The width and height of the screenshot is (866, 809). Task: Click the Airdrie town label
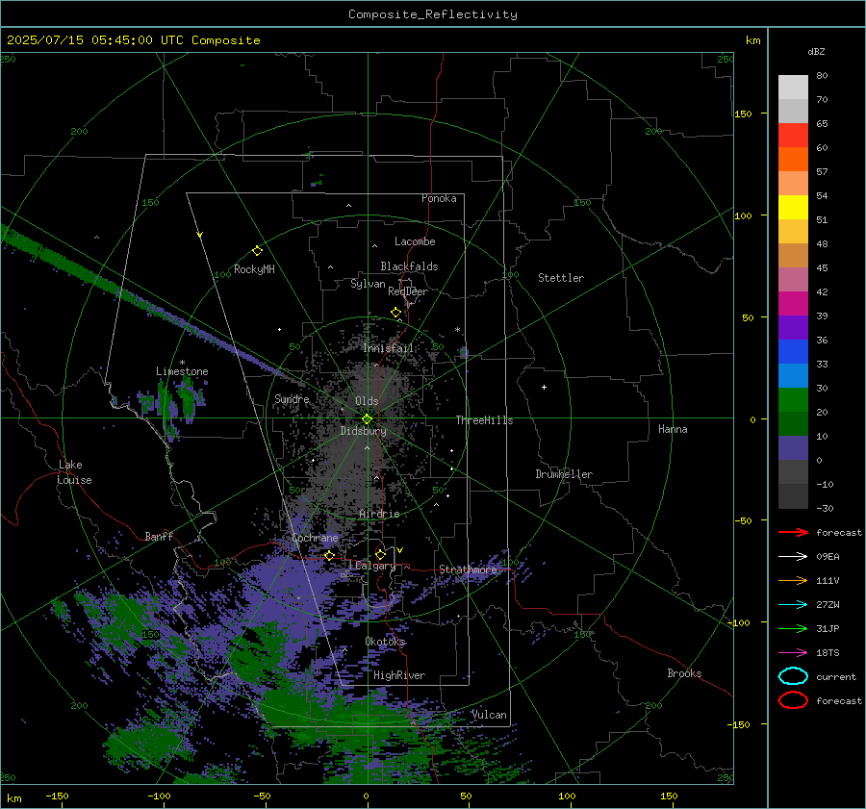[379, 514]
